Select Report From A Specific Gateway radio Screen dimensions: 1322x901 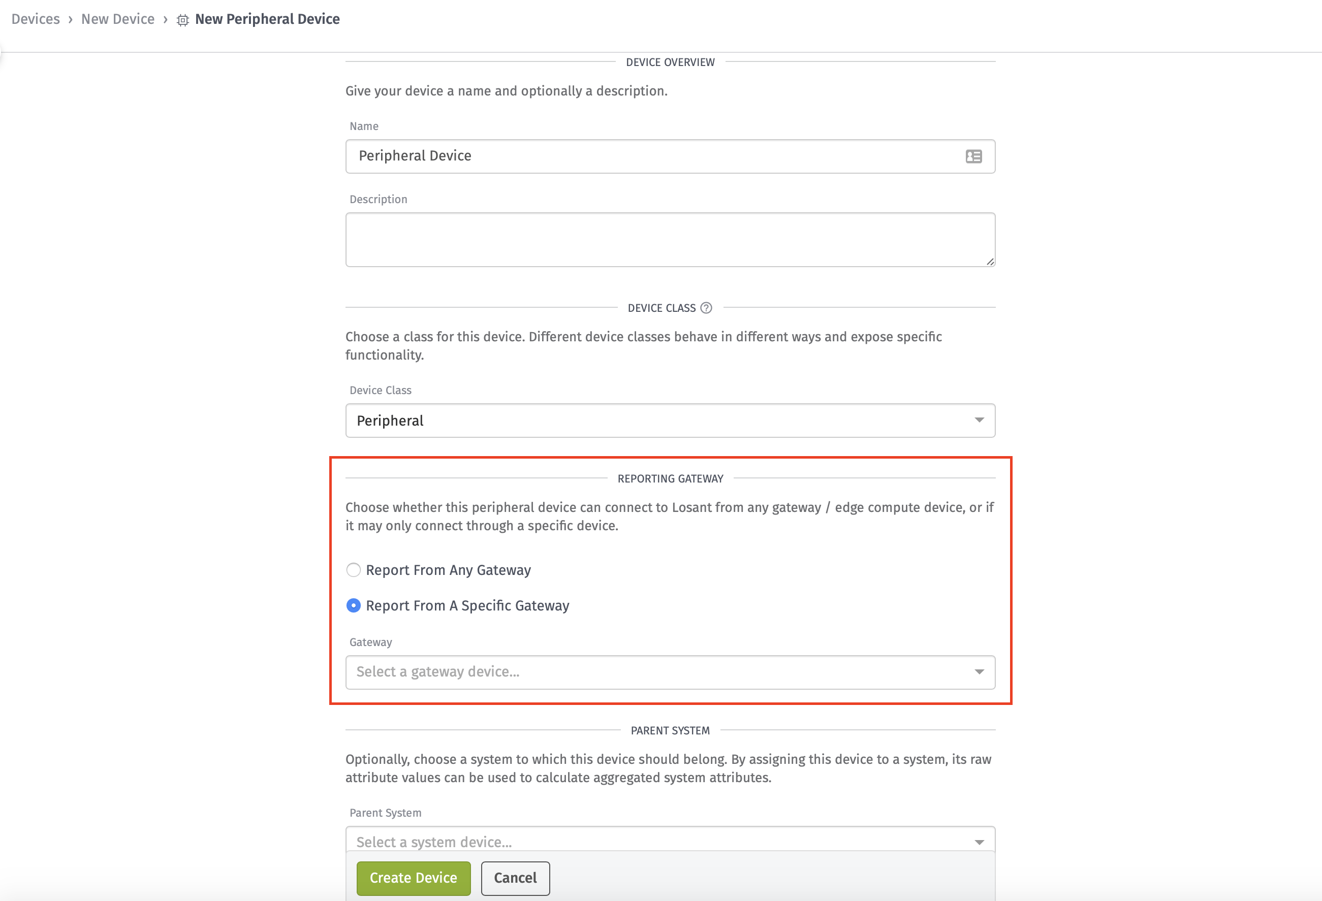tap(353, 606)
